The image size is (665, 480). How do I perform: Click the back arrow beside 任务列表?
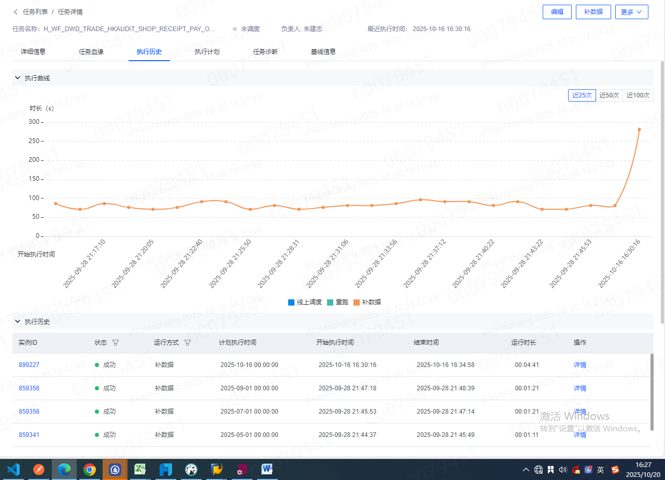[x=16, y=12]
